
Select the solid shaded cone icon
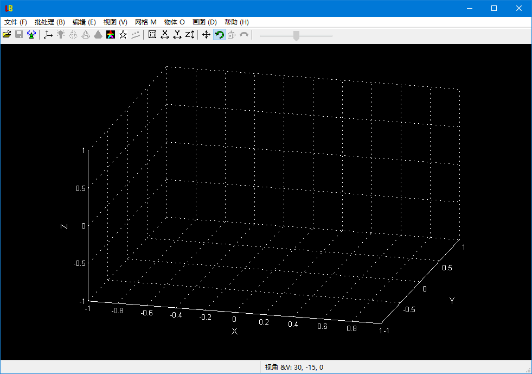point(98,34)
